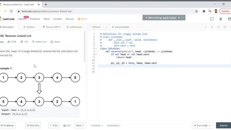Open the Contest menu item

(58, 19)
